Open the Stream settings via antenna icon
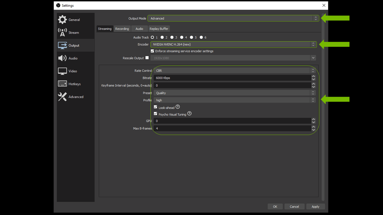 pos(62,32)
